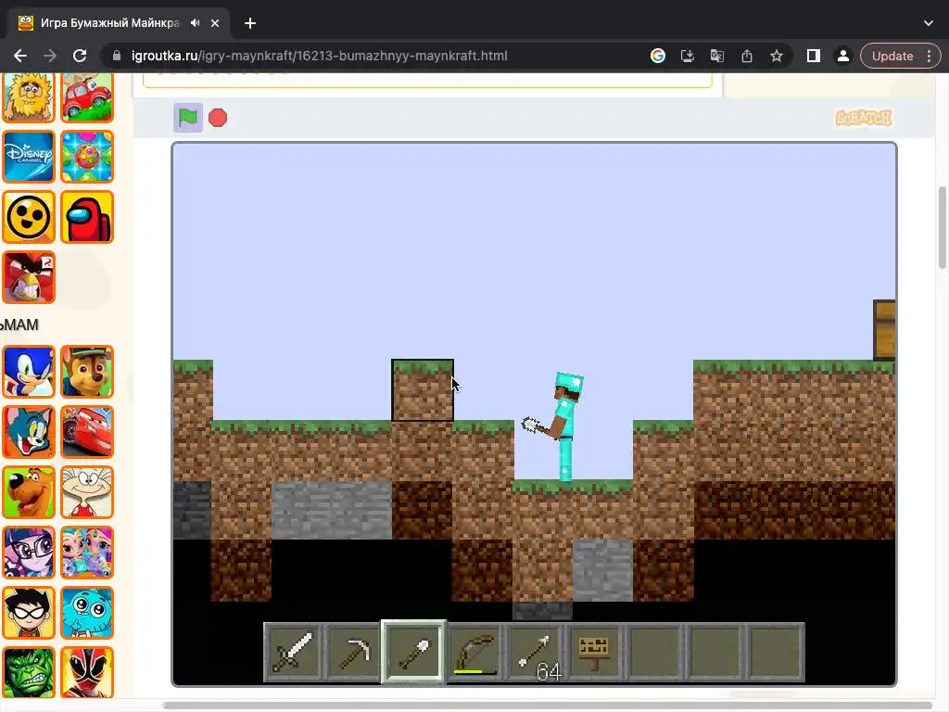Select the sword in the hotbar

tap(293, 652)
